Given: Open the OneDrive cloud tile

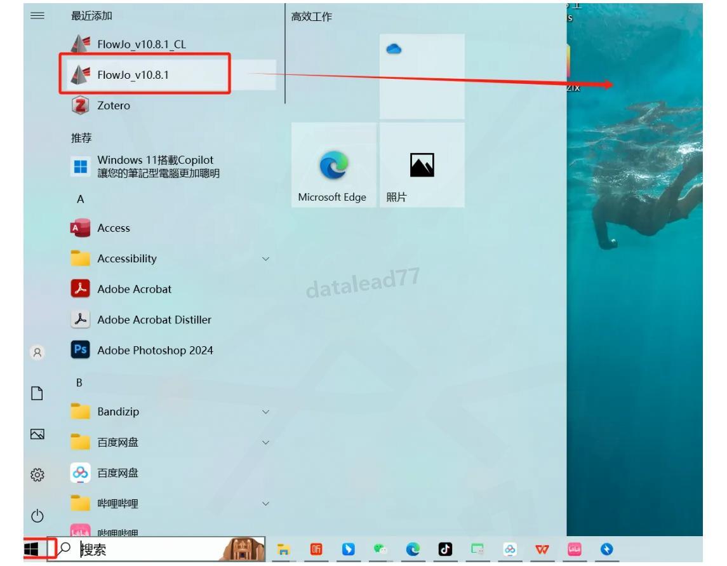Looking at the screenshot, I should pos(422,76).
